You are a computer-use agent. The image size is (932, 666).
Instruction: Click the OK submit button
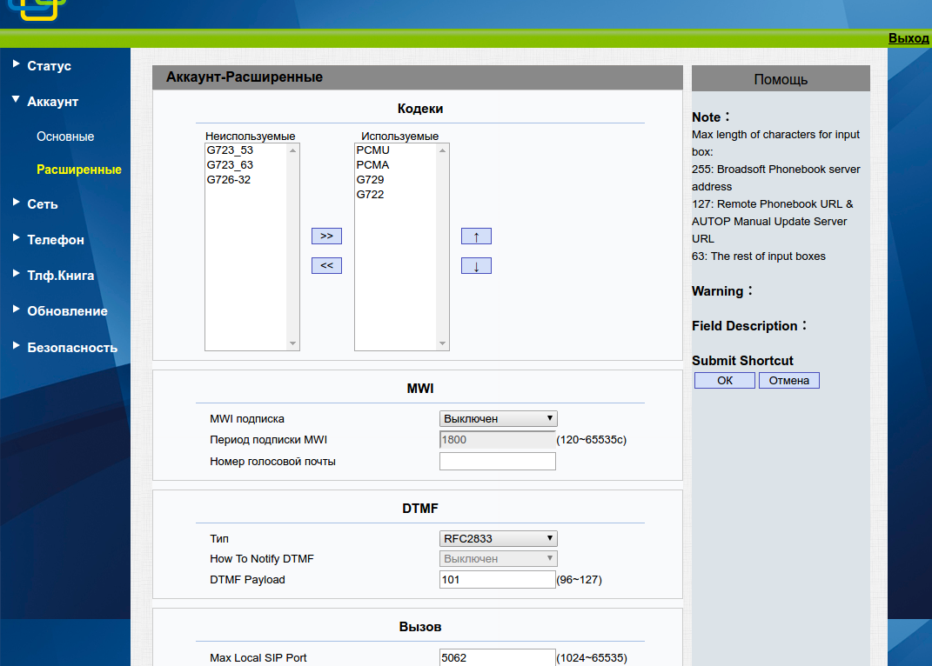[x=725, y=380]
